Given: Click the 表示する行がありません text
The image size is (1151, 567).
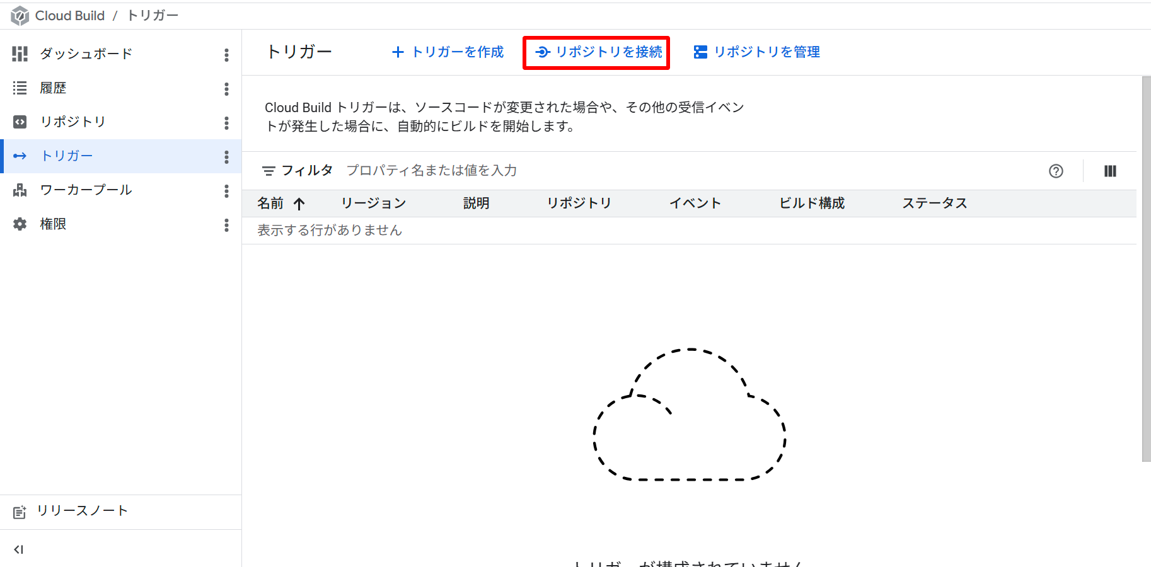Looking at the screenshot, I should pos(330,231).
